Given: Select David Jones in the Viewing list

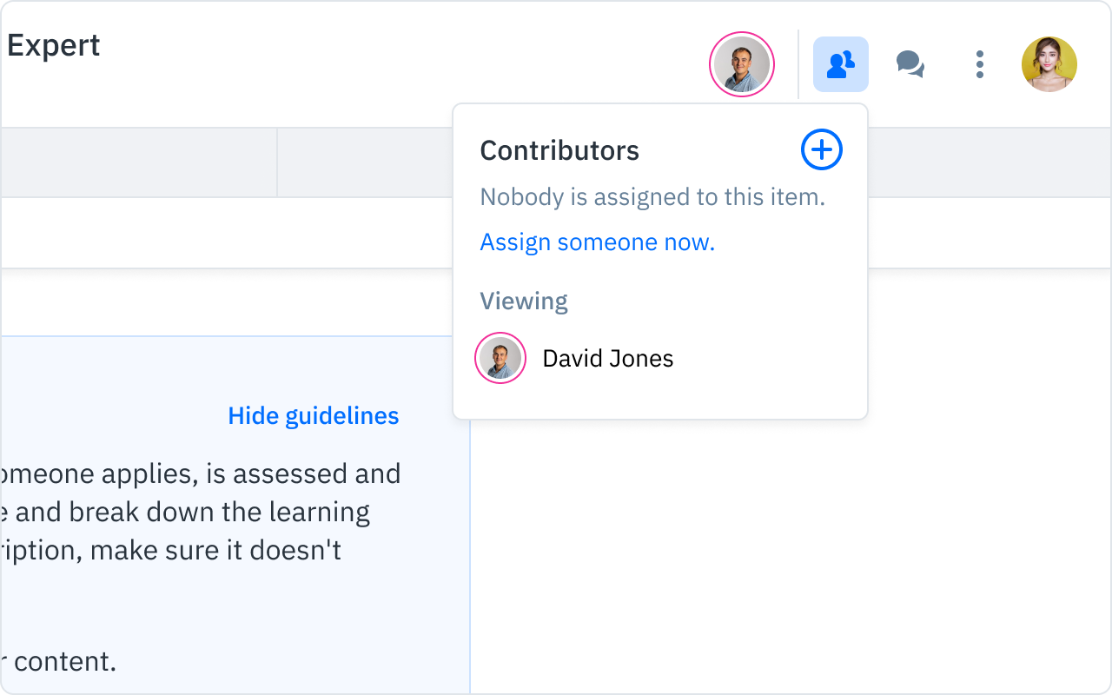Looking at the screenshot, I should (607, 358).
